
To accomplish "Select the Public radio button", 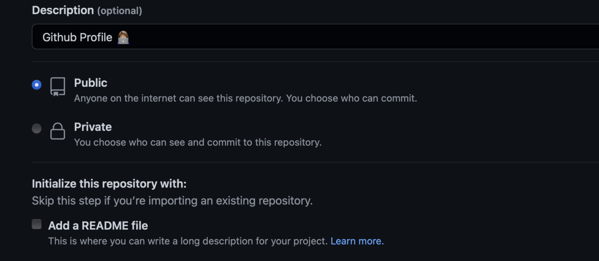I will [37, 85].
